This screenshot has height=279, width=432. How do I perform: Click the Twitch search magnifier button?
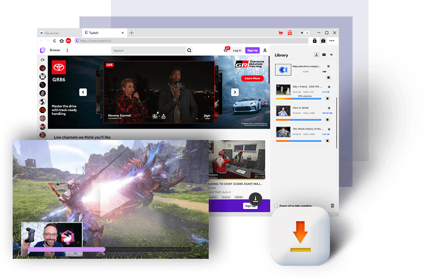(189, 50)
